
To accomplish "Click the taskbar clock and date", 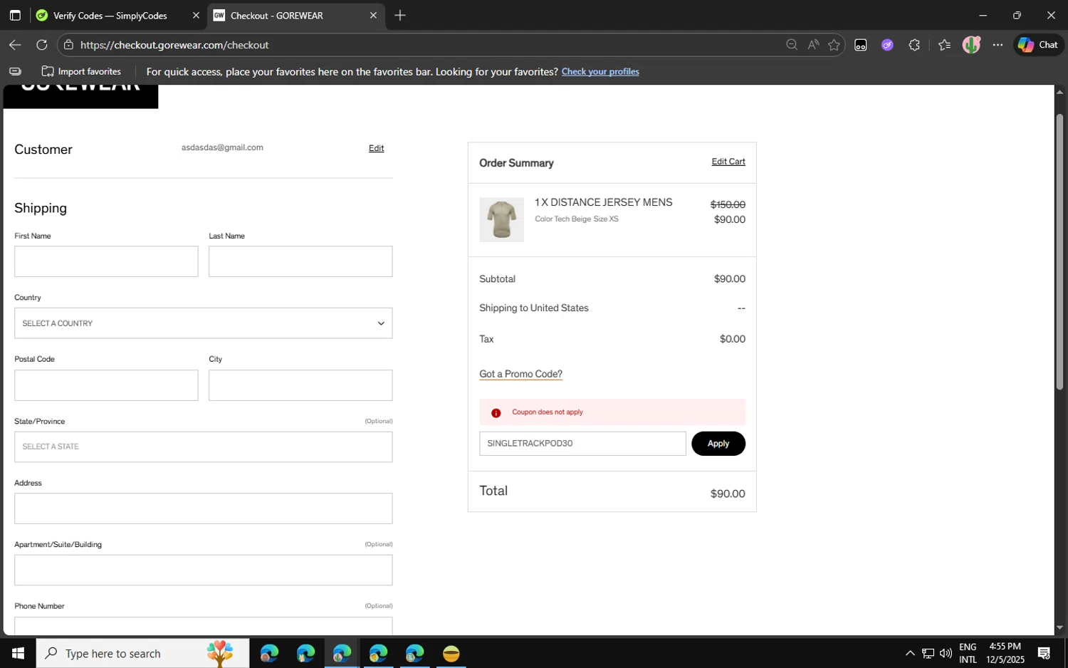I will (1005, 653).
